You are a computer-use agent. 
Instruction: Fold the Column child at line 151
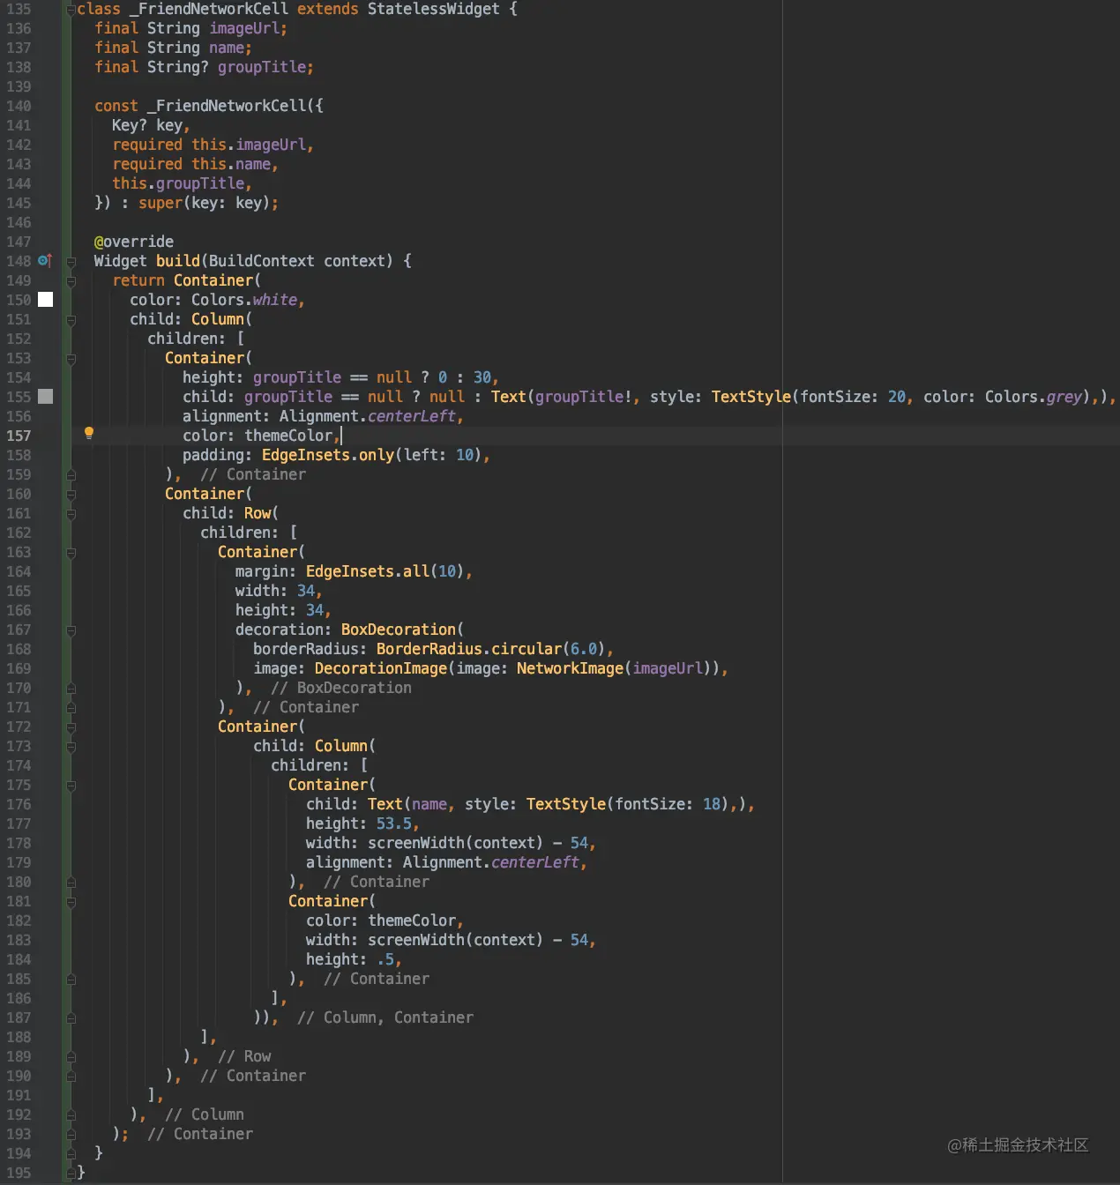[71, 320]
